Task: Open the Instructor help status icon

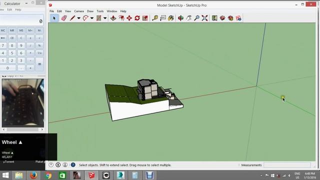Action: [x=73, y=164]
